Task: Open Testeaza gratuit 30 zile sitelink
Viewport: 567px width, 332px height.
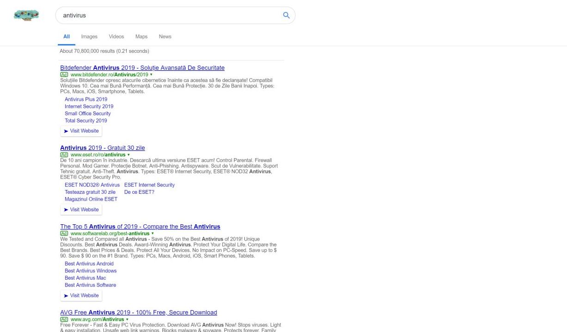Action: click(x=90, y=192)
